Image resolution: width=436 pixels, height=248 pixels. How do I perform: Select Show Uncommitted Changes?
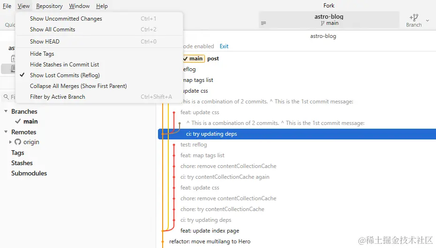click(99, 19)
